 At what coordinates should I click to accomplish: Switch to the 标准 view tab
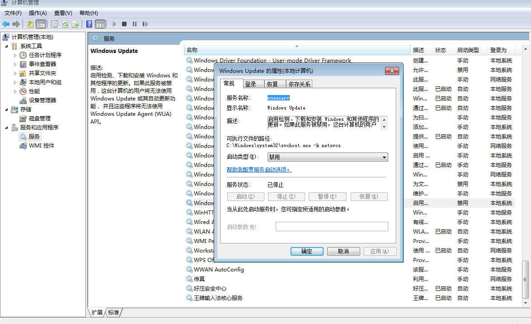(x=113, y=313)
